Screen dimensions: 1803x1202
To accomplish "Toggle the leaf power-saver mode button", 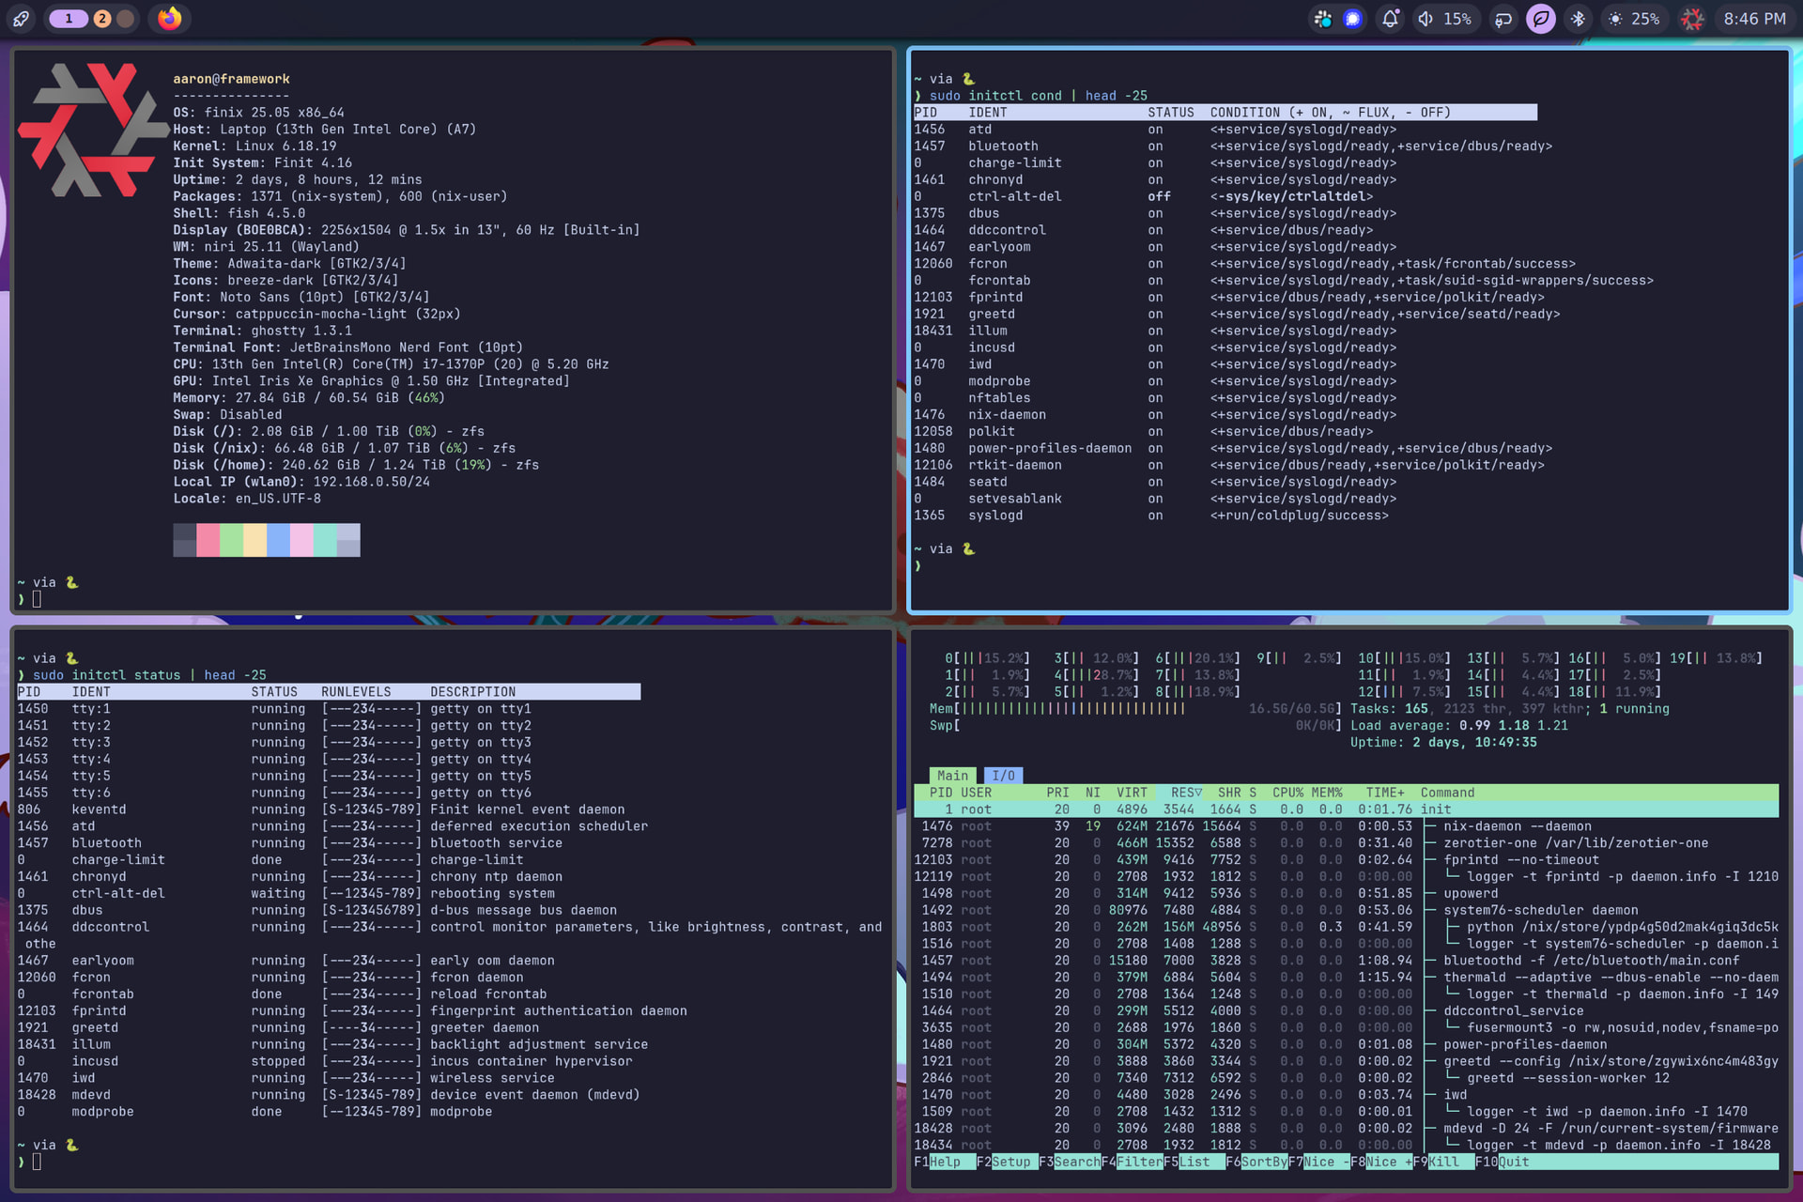I will tap(1541, 19).
